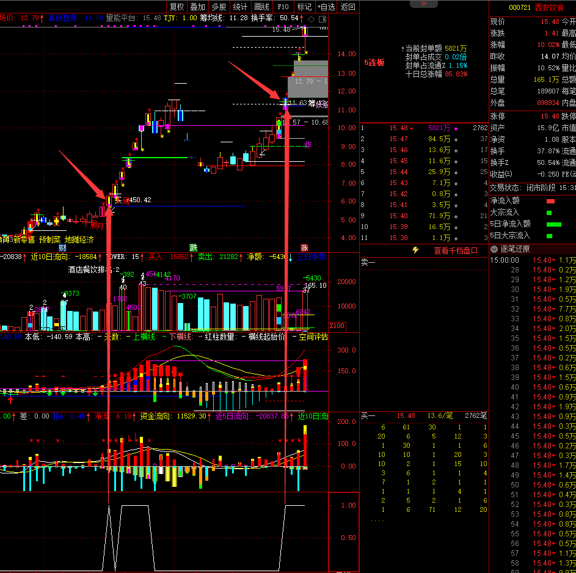
Task: Click the 资金流向: 11529.30 readout
Action: [173, 417]
